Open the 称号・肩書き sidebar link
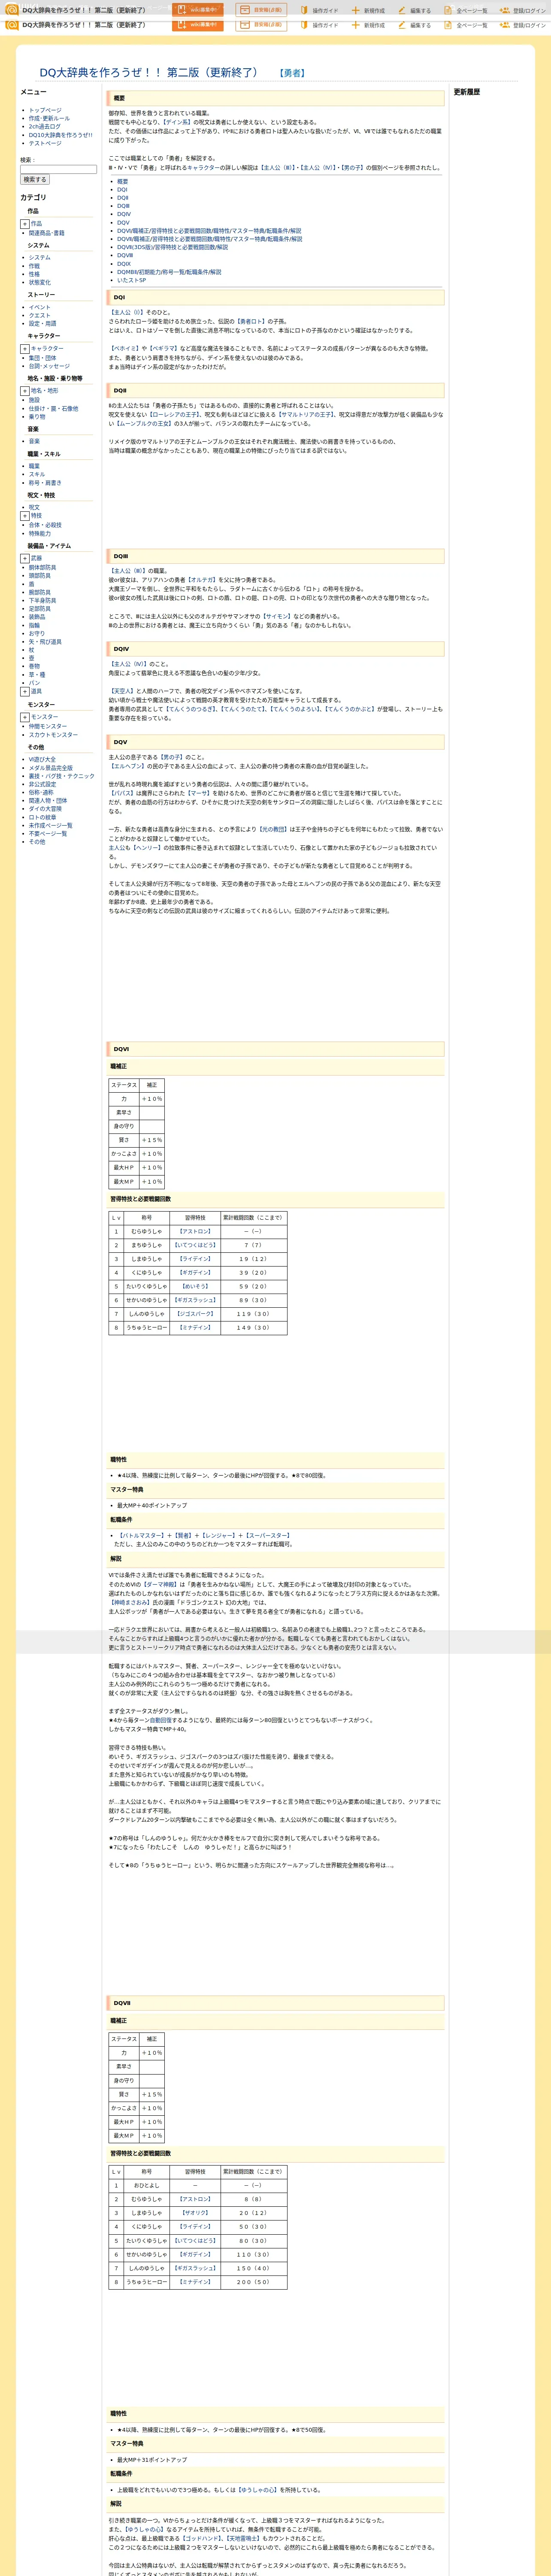Viewport: 551px width, 2576px height. 45,482
